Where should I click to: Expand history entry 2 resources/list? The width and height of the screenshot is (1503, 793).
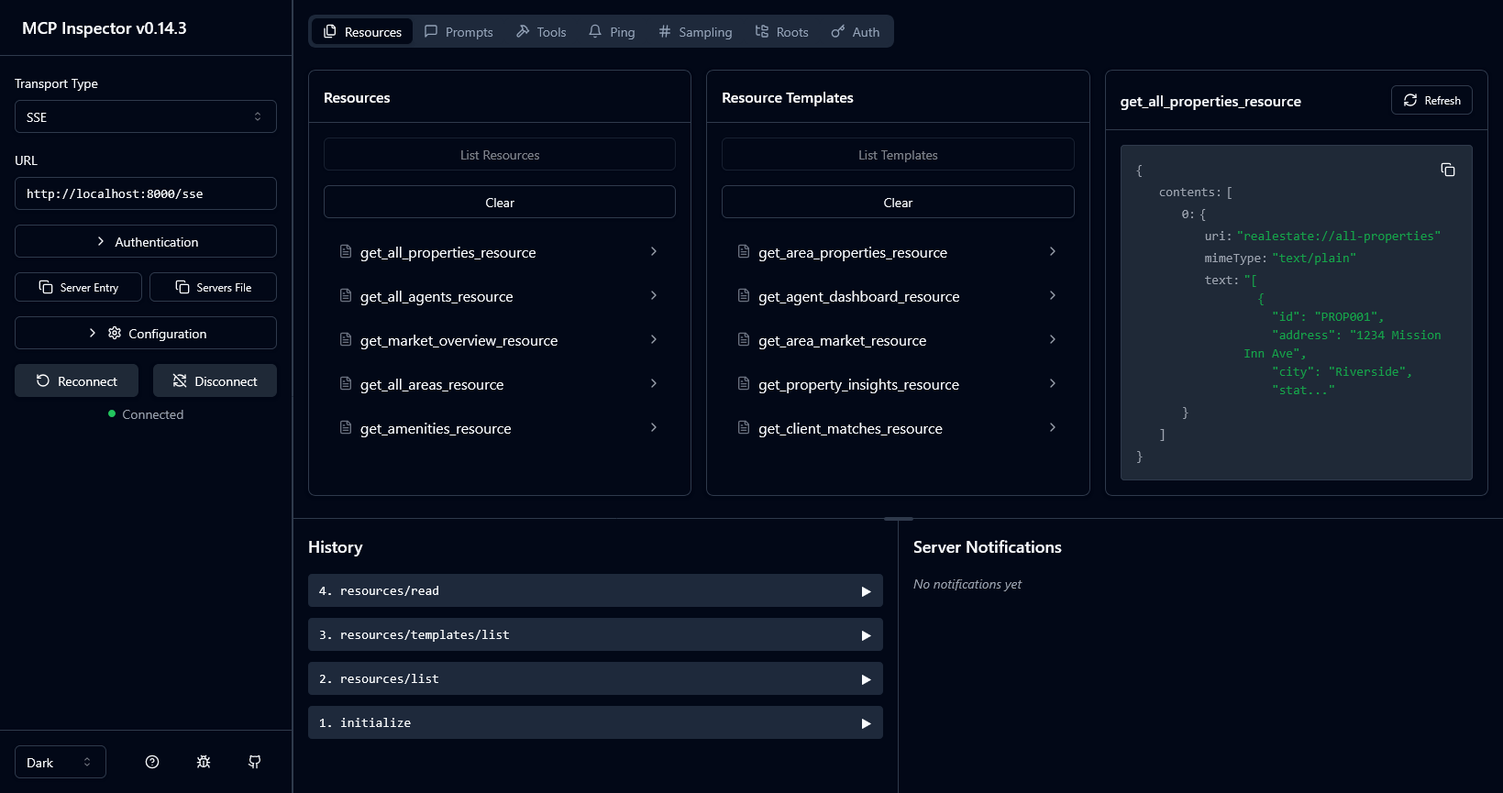tap(595, 678)
